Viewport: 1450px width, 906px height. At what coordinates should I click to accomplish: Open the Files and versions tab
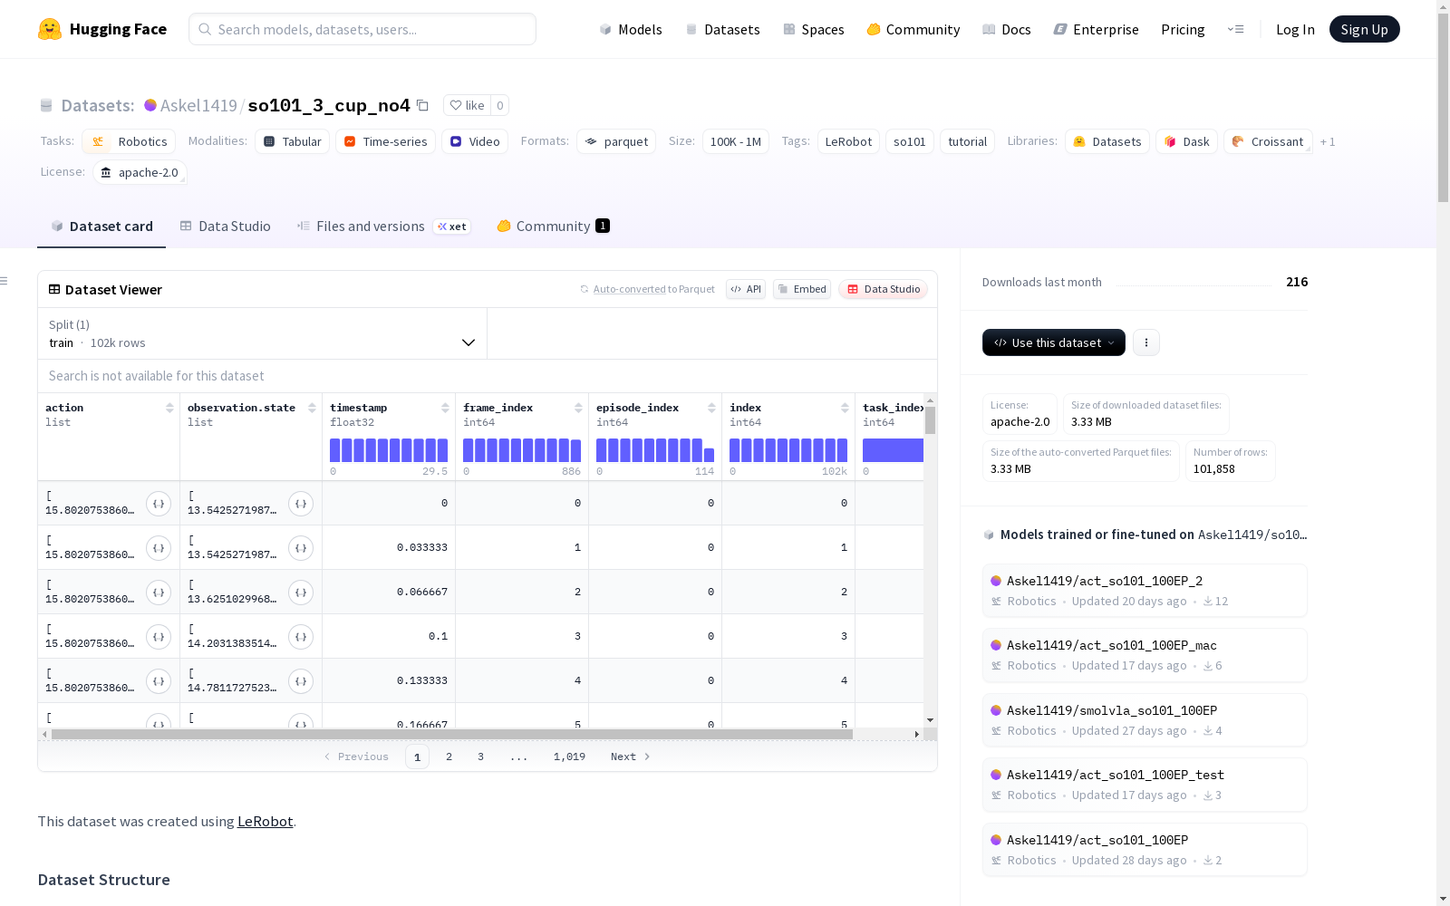click(x=383, y=226)
